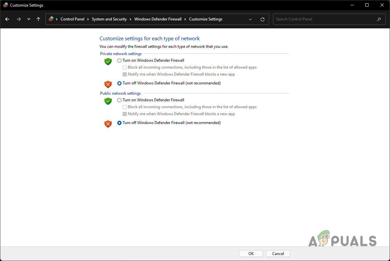This screenshot has height=261, width=390.
Task: Confirm changes with the OK button
Action: 251,253
